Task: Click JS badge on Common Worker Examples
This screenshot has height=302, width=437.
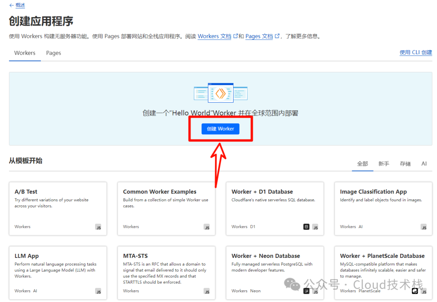Action: (207, 227)
